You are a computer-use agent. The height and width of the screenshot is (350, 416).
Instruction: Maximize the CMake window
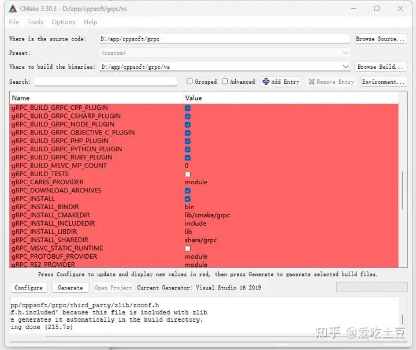pyautogui.click(x=377, y=9)
